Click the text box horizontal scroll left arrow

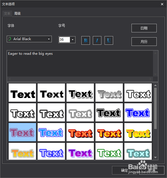point(10,79)
